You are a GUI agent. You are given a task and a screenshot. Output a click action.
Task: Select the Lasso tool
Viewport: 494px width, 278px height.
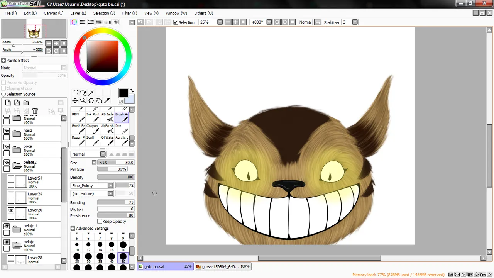tap(83, 93)
